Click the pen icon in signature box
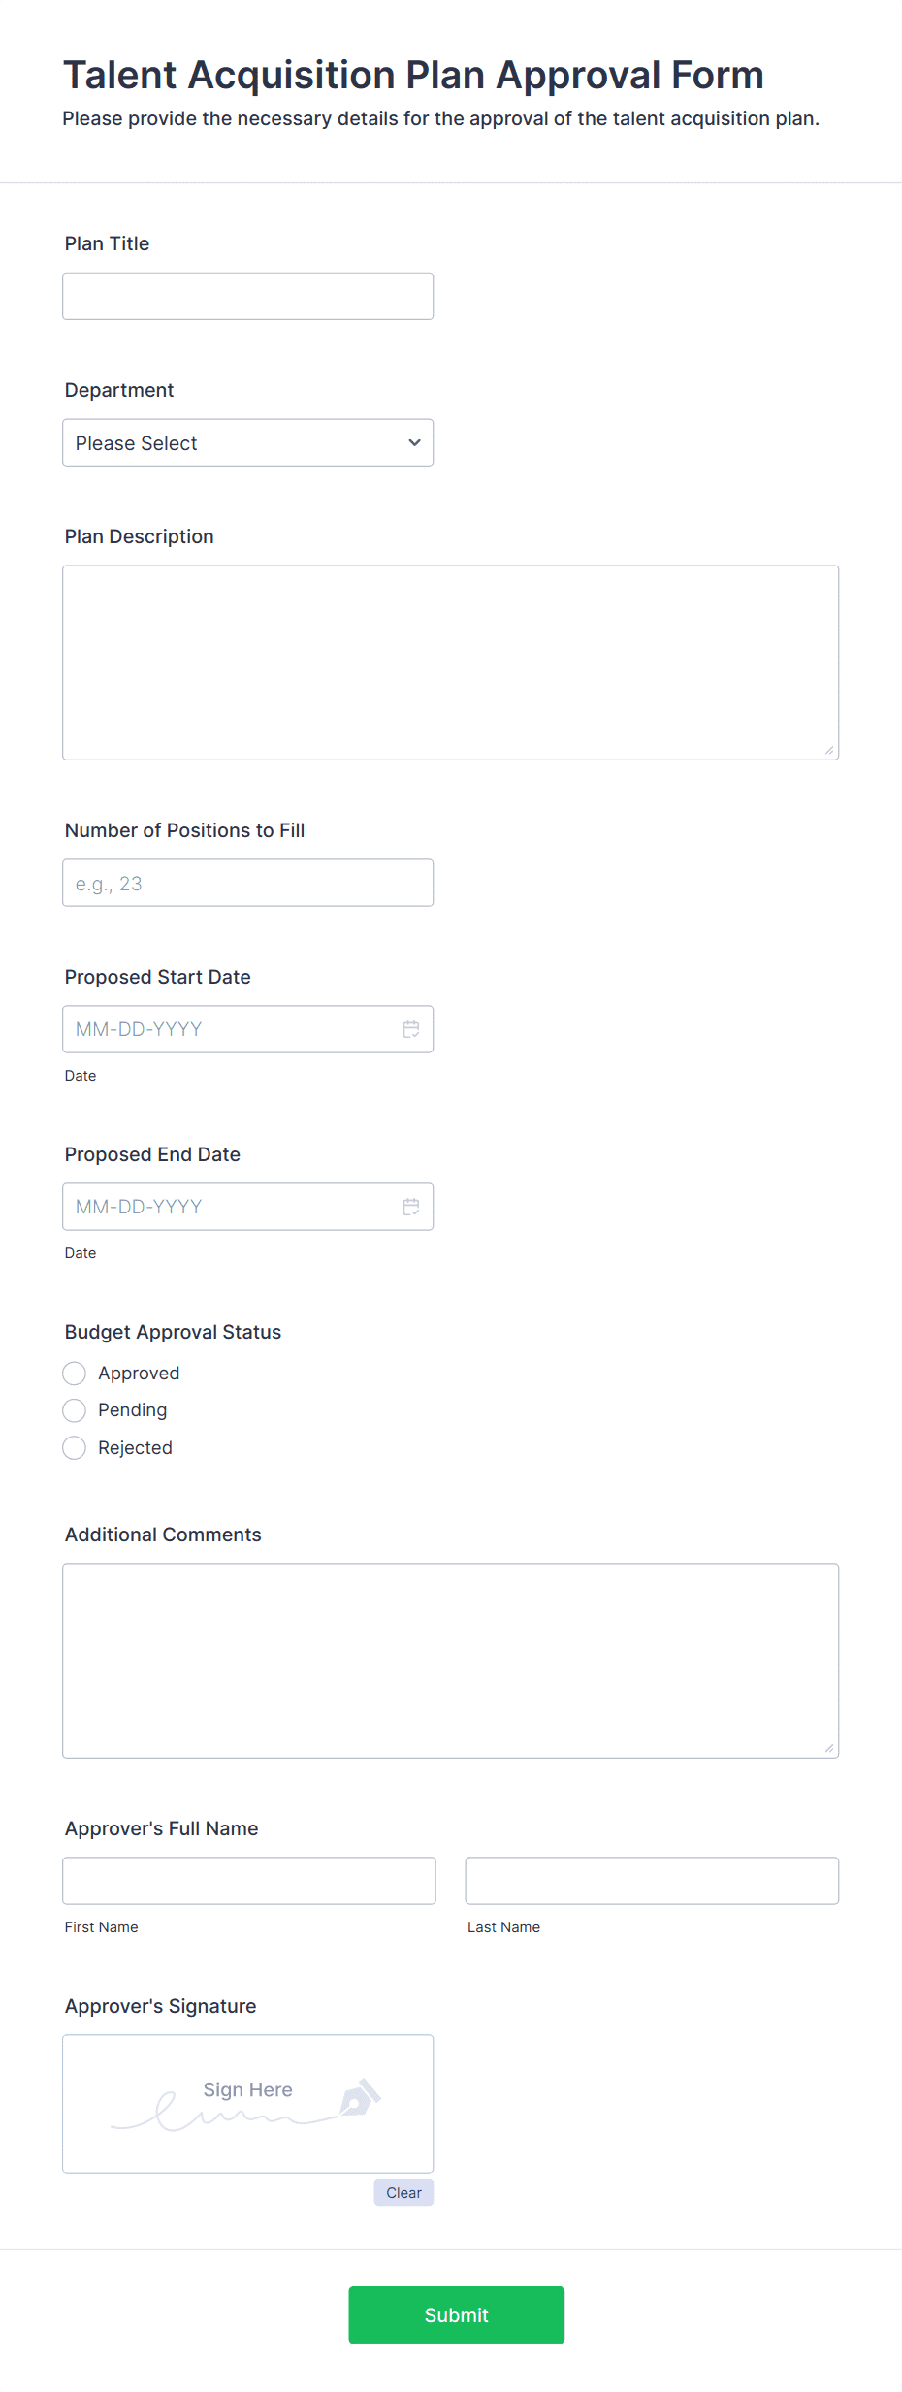Image resolution: width=902 pixels, height=2392 pixels. coord(360,2097)
